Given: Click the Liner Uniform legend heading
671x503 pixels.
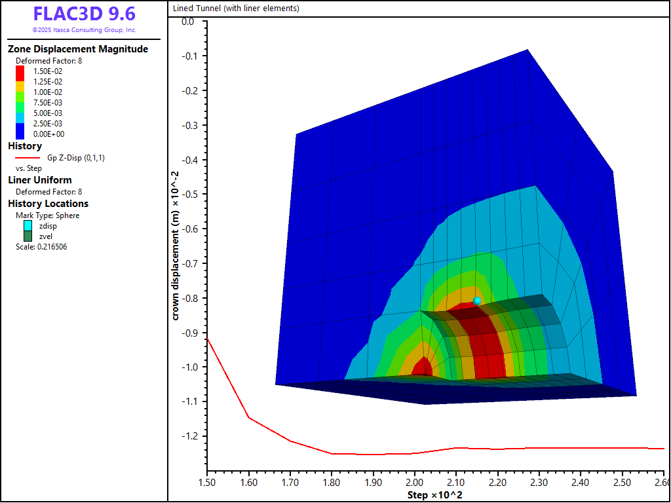Looking at the screenshot, I should 40,180.
